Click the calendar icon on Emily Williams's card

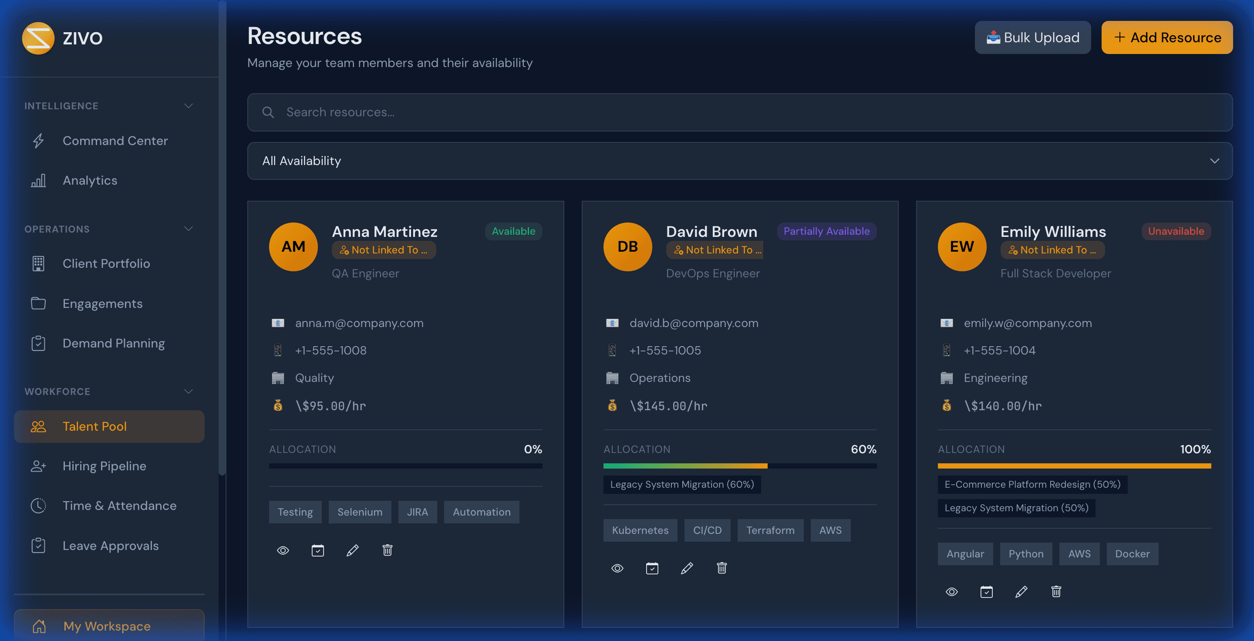pyautogui.click(x=986, y=592)
